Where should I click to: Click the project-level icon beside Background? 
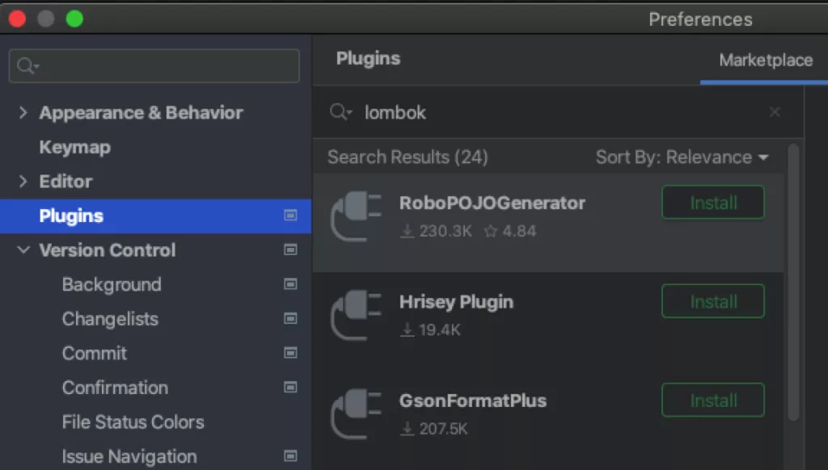pos(290,284)
